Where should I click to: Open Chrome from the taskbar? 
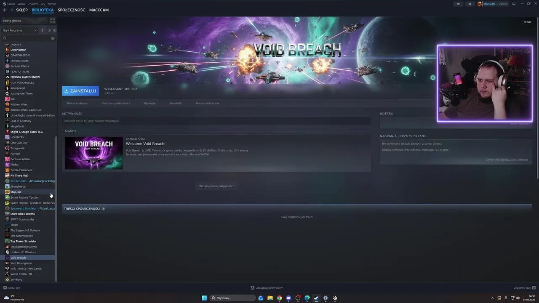(279, 298)
